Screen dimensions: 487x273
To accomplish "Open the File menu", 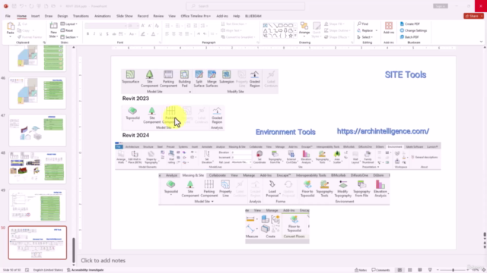I will pyautogui.click(x=8, y=16).
